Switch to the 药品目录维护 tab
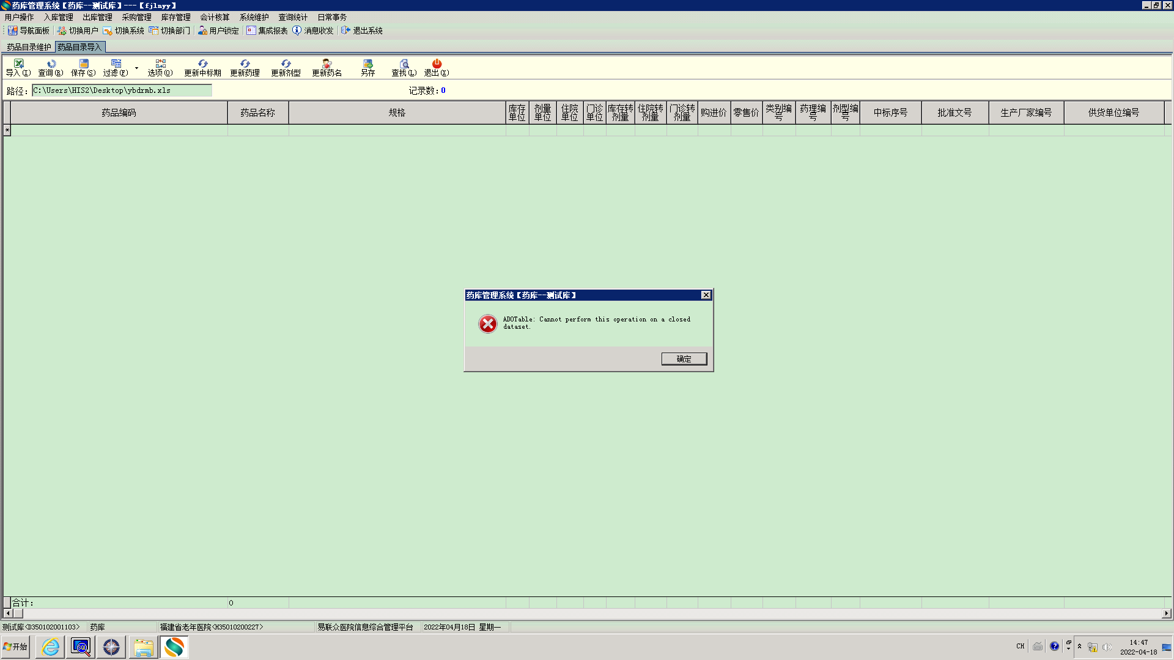This screenshot has width=1174, height=660. click(x=29, y=47)
